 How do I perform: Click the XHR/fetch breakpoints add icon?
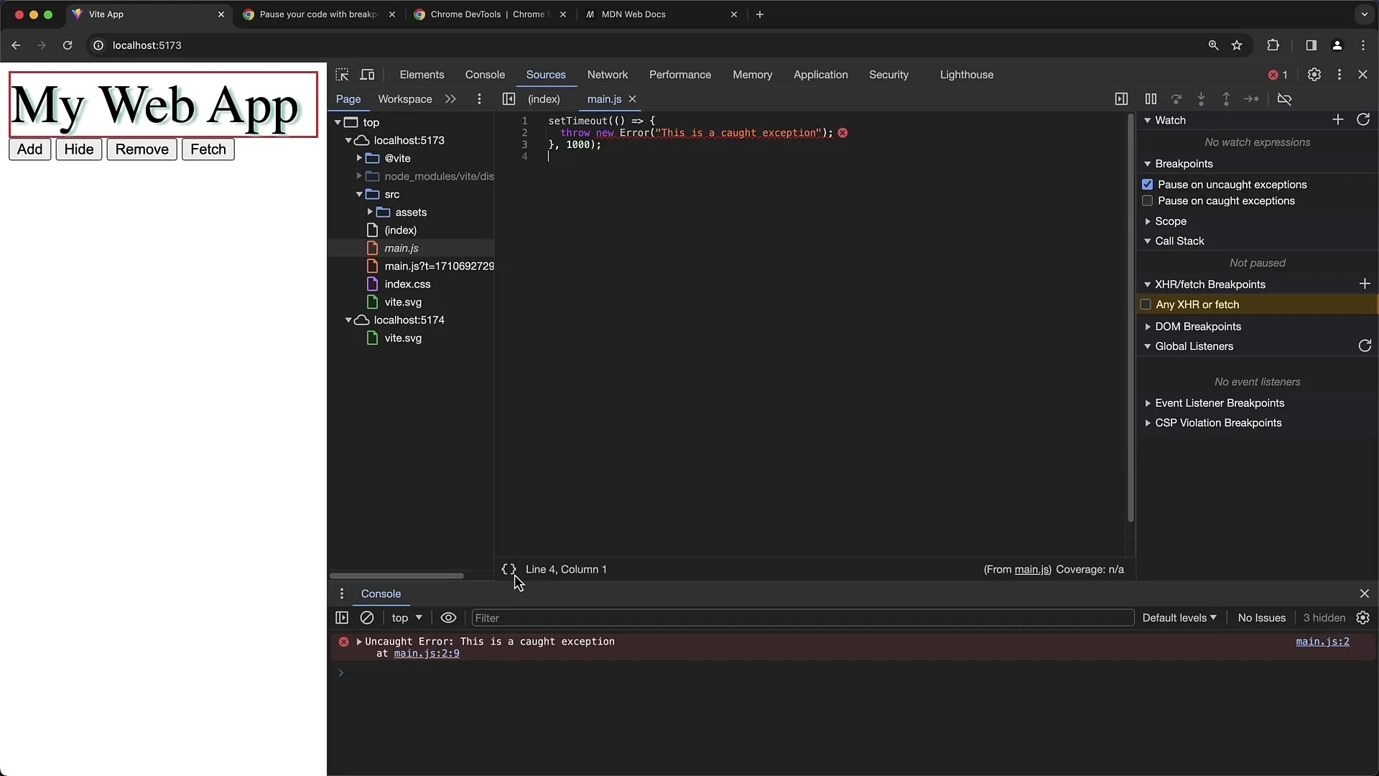1365,282
